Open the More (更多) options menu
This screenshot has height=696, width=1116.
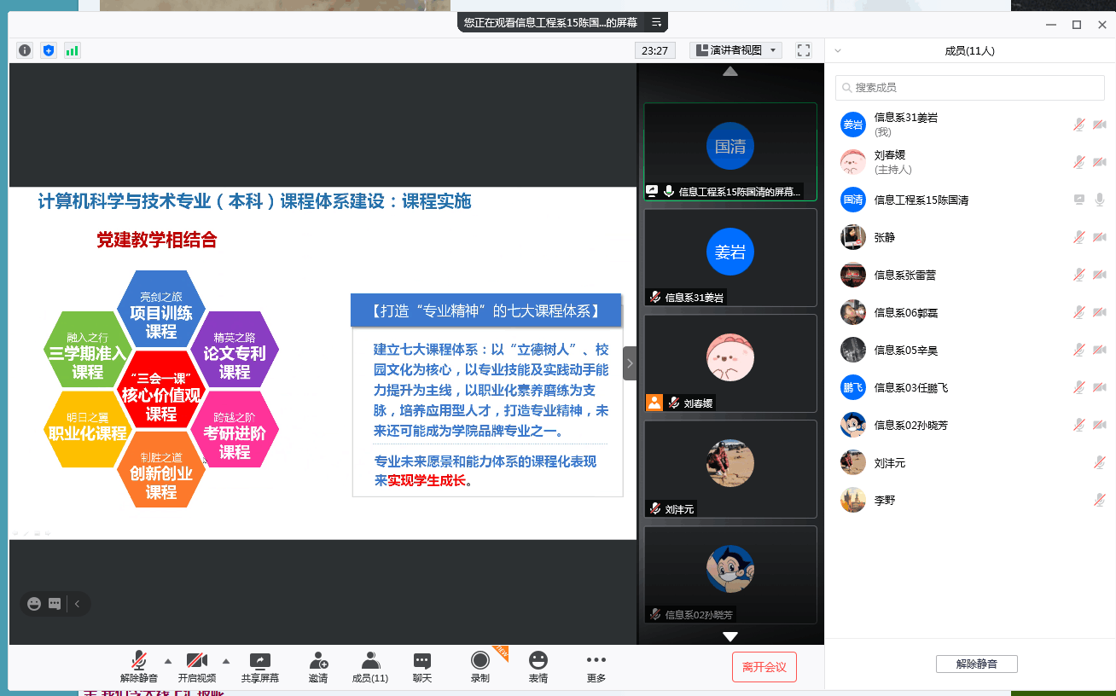click(596, 667)
